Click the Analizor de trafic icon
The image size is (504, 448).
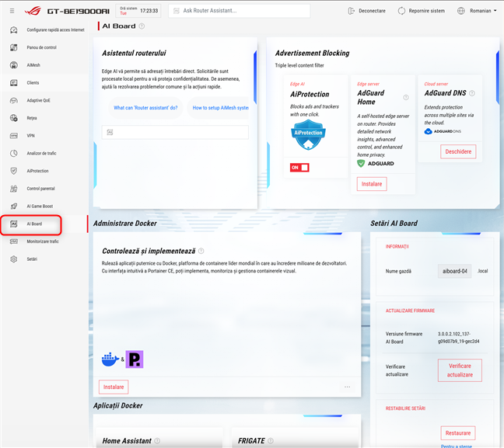(x=13, y=154)
